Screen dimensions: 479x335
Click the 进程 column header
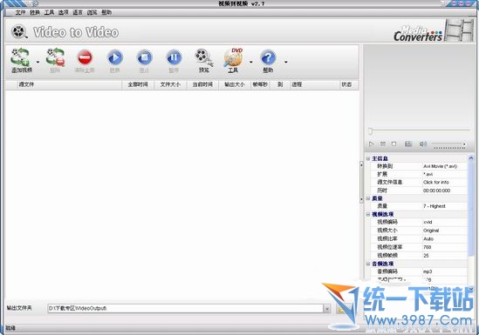[315, 84]
